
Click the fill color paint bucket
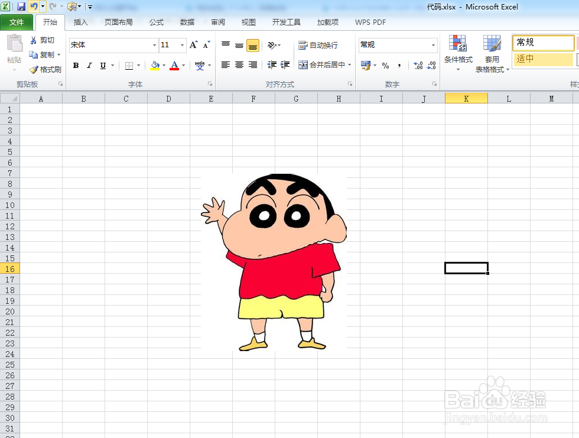pos(155,66)
